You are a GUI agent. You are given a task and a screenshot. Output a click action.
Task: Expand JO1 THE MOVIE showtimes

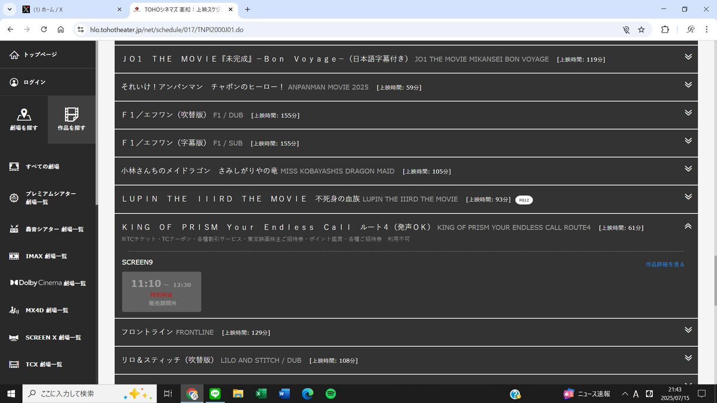click(688, 57)
